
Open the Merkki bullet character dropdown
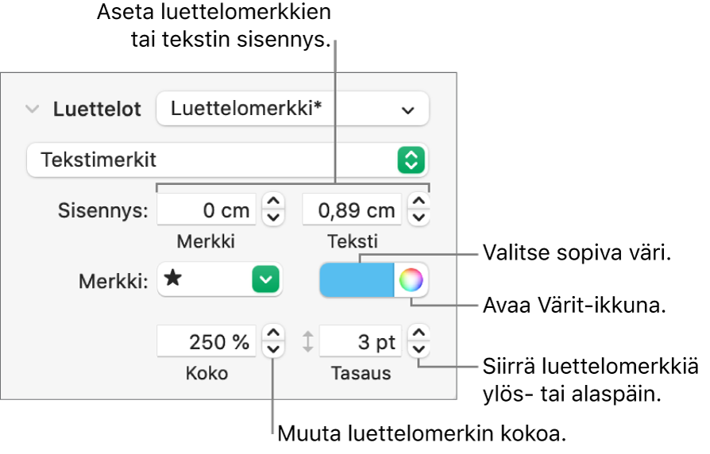click(267, 280)
